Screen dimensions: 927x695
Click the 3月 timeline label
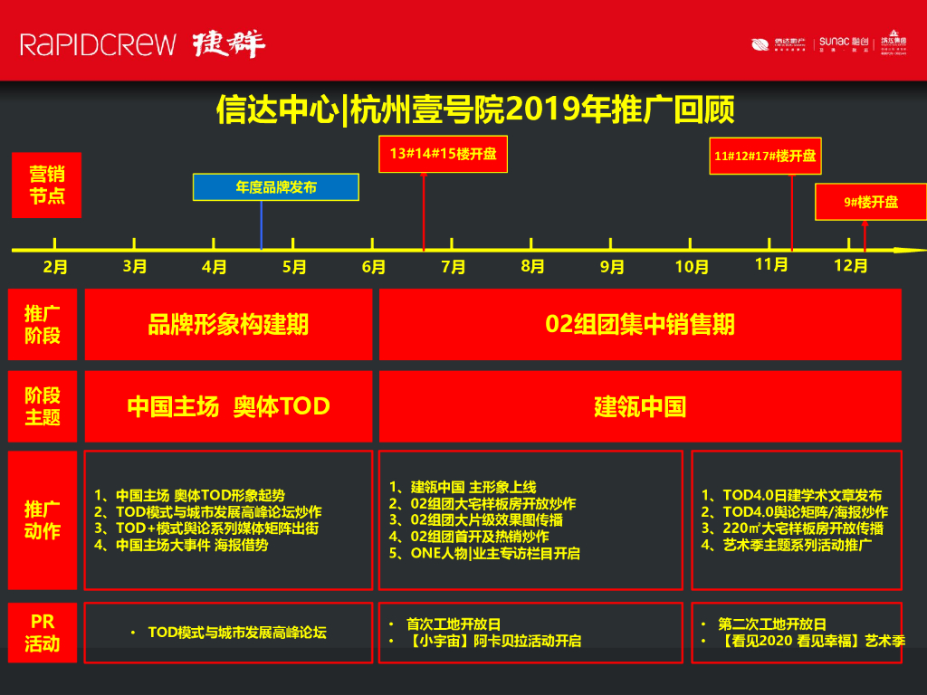point(134,266)
